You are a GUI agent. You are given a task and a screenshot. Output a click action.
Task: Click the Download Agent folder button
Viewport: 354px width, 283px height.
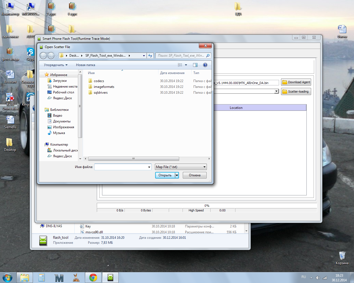pyautogui.click(x=296, y=82)
